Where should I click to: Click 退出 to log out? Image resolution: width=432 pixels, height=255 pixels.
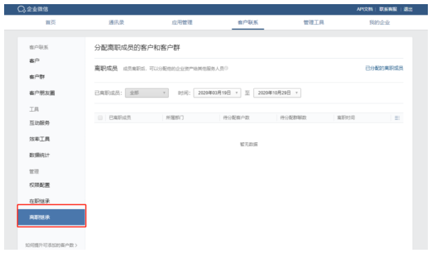[408, 9]
